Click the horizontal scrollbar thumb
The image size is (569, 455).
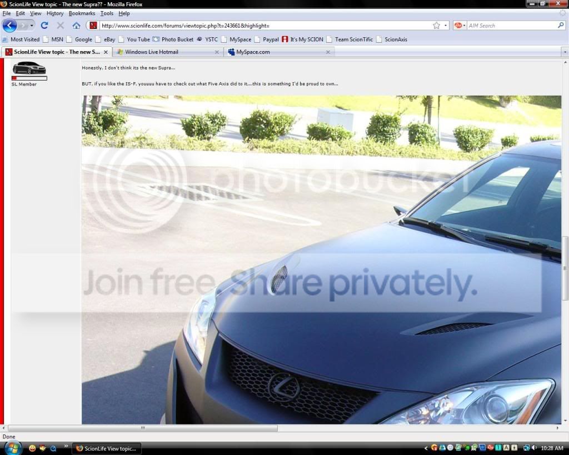tap(143, 428)
